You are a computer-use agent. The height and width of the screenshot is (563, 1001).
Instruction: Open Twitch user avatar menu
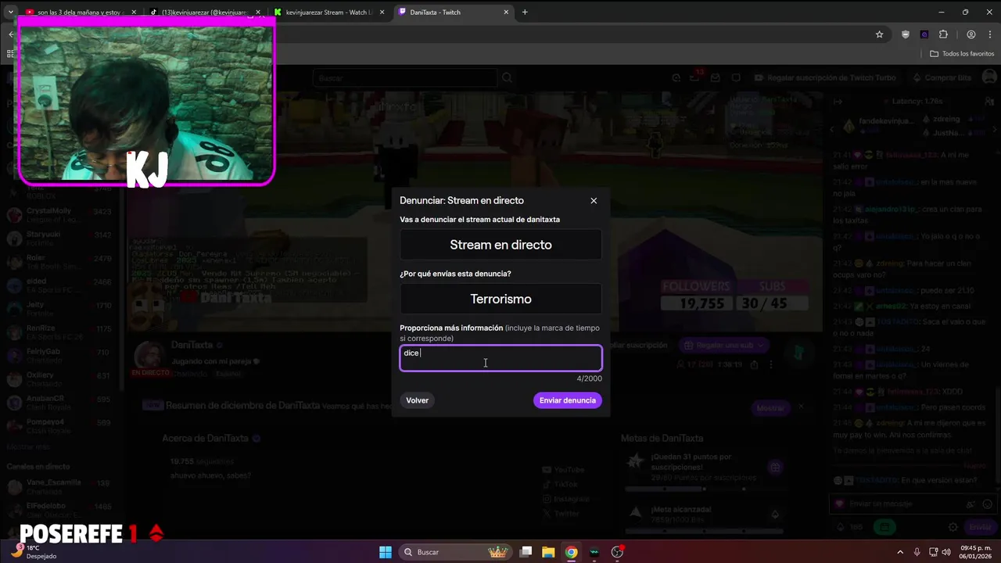pos(989,77)
